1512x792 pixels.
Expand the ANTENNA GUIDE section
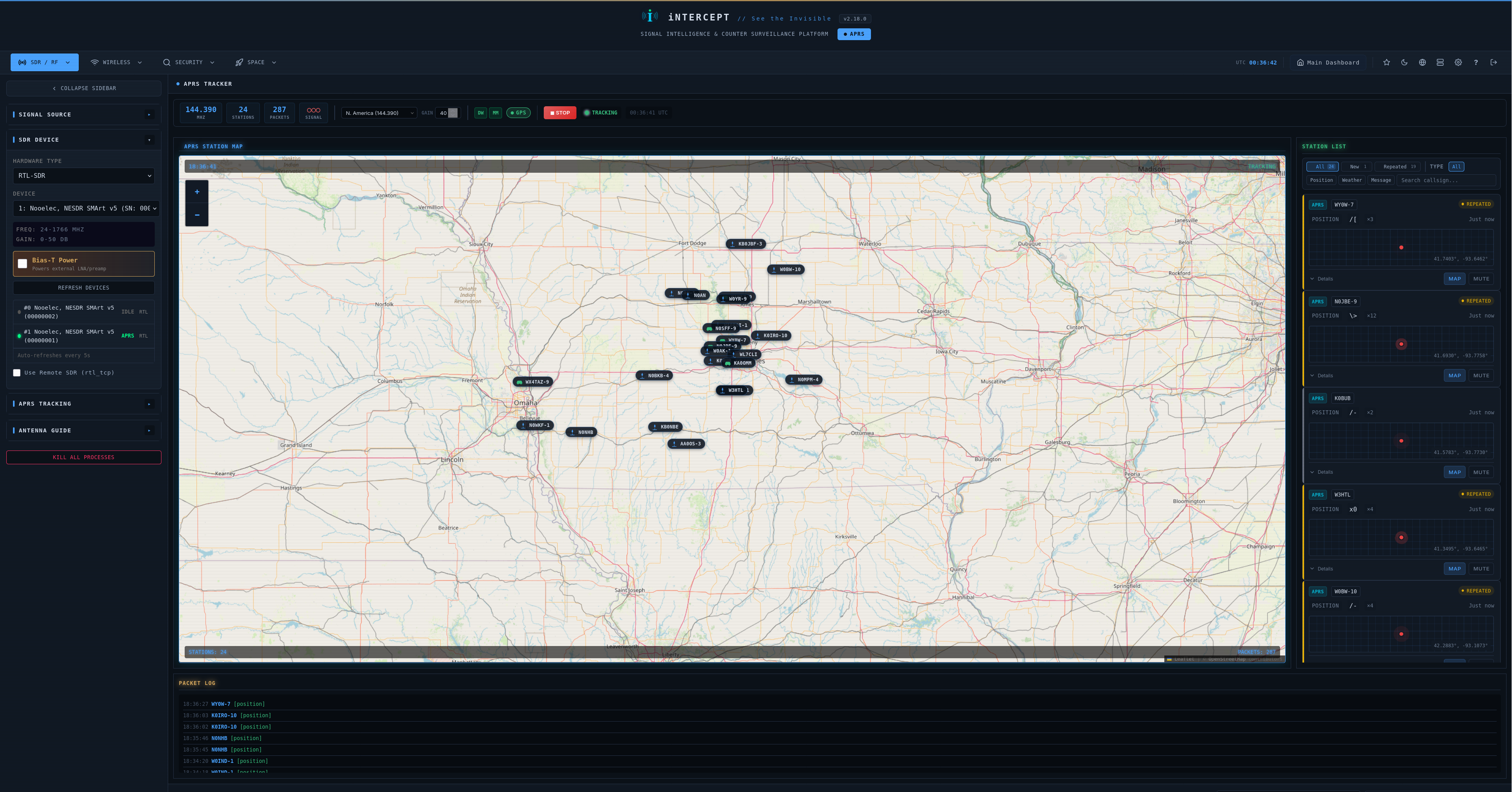click(84, 430)
